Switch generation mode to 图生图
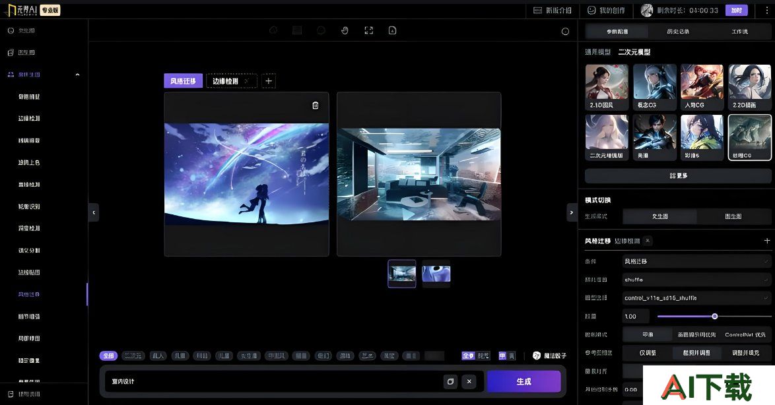This screenshot has width=775, height=405. [x=733, y=216]
